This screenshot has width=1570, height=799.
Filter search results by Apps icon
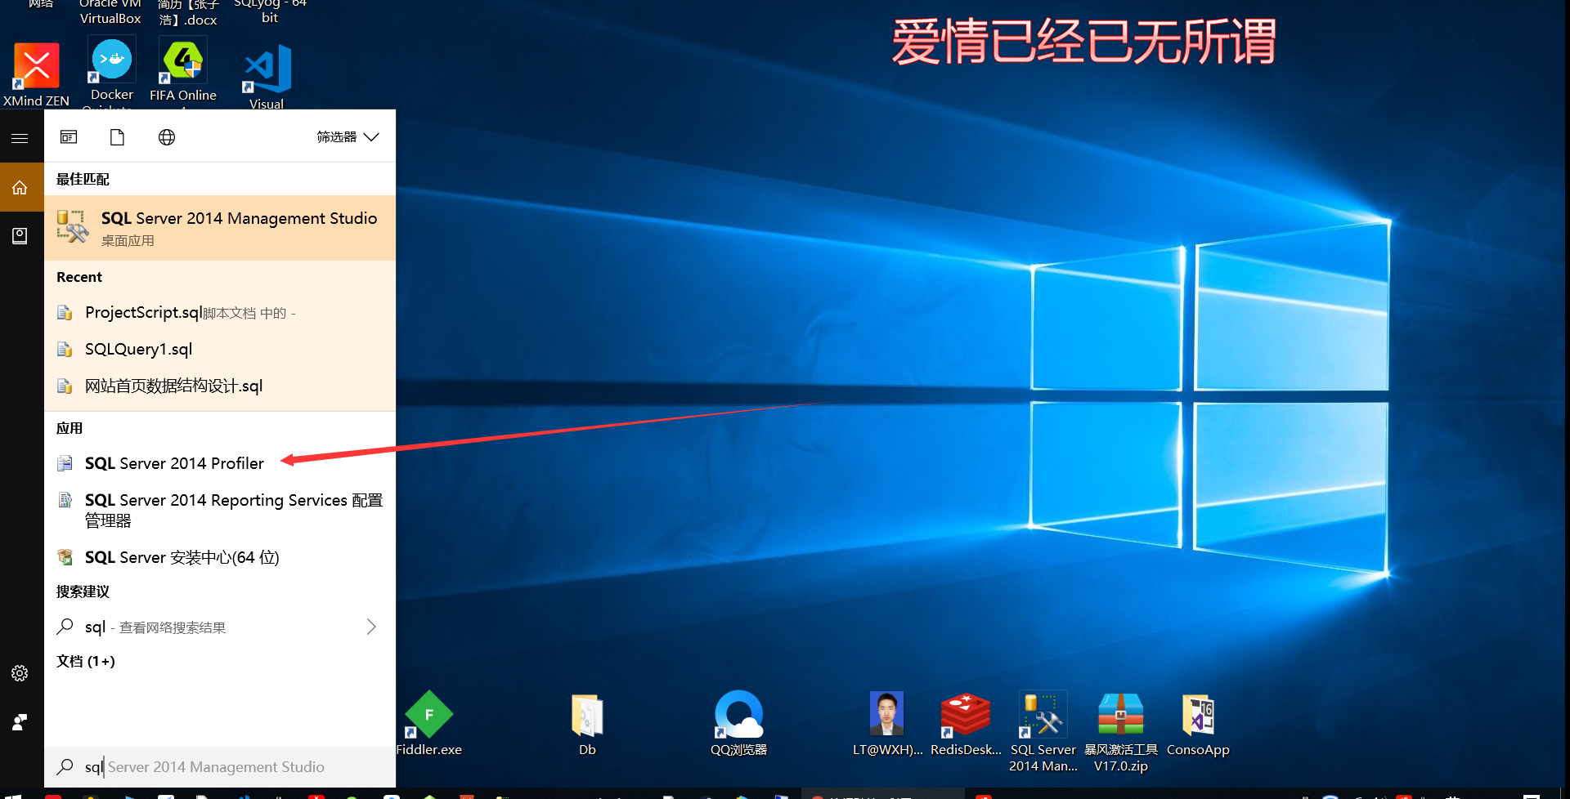pos(69,137)
